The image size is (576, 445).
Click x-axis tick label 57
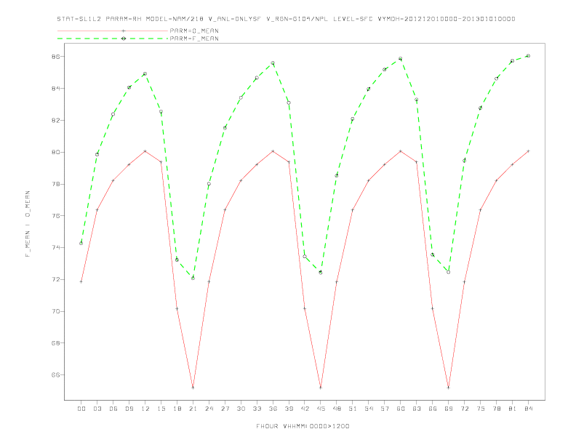pos(385,409)
